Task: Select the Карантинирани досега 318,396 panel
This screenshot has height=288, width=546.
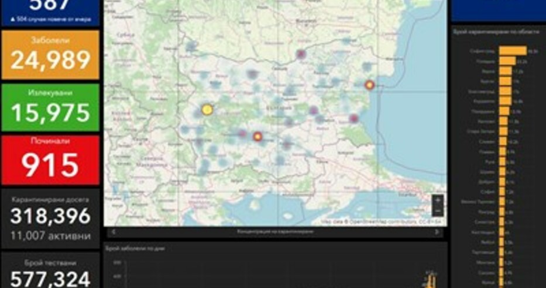Action: click(x=50, y=218)
